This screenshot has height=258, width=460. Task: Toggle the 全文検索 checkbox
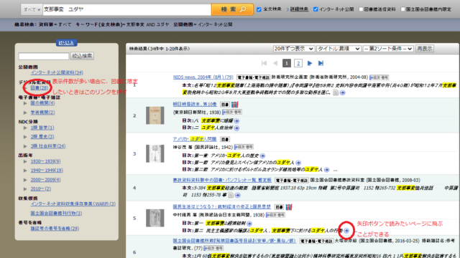[259, 9]
